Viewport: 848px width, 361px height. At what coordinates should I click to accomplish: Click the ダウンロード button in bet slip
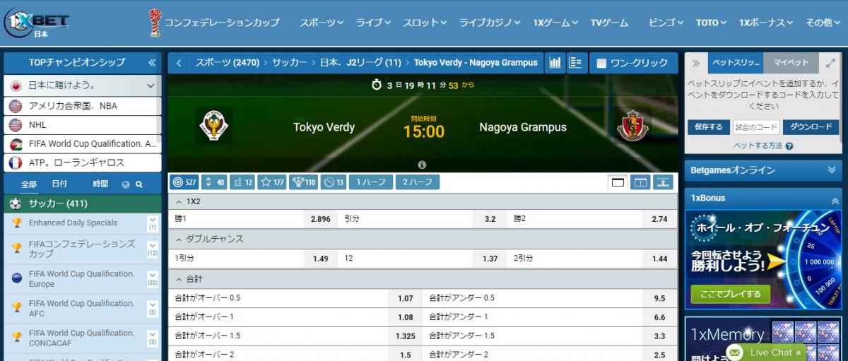811,127
